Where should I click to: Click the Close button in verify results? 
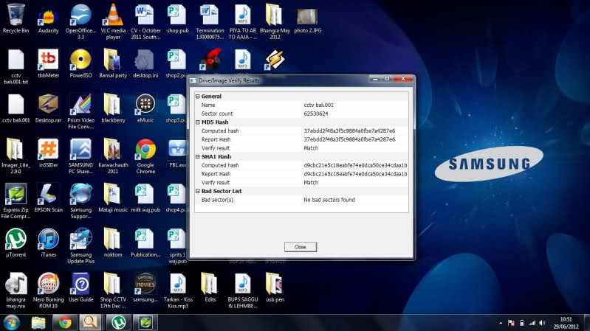pyautogui.click(x=301, y=247)
